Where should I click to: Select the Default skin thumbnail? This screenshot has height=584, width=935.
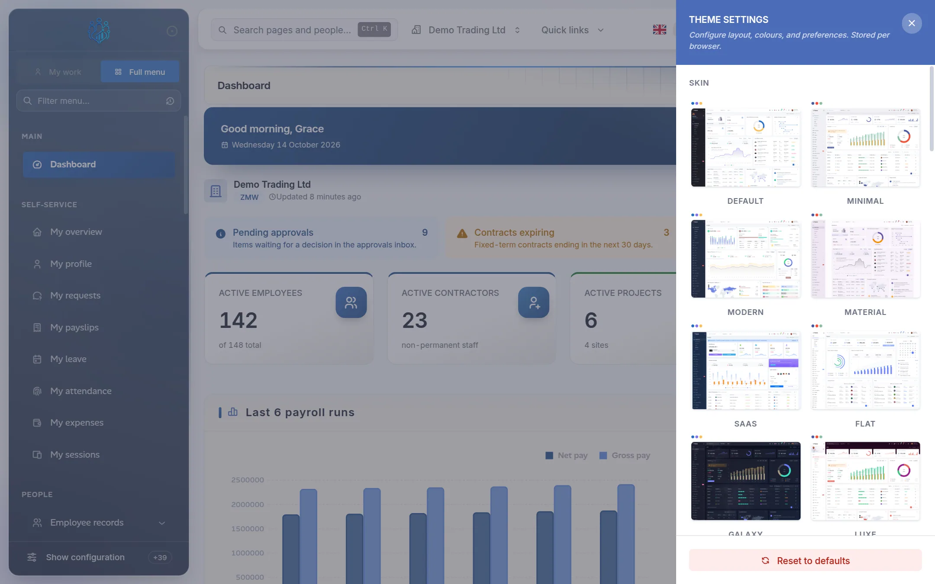point(745,148)
